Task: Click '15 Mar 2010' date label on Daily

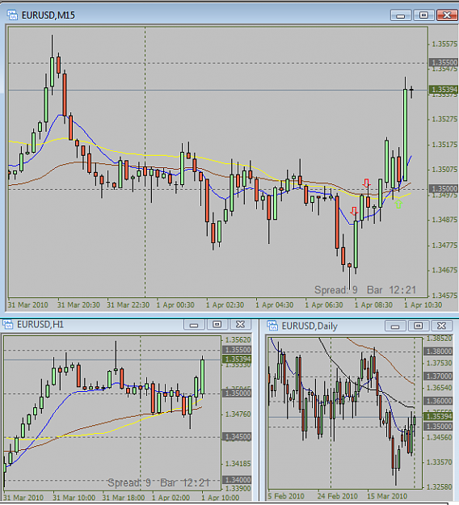Action: pyautogui.click(x=387, y=496)
